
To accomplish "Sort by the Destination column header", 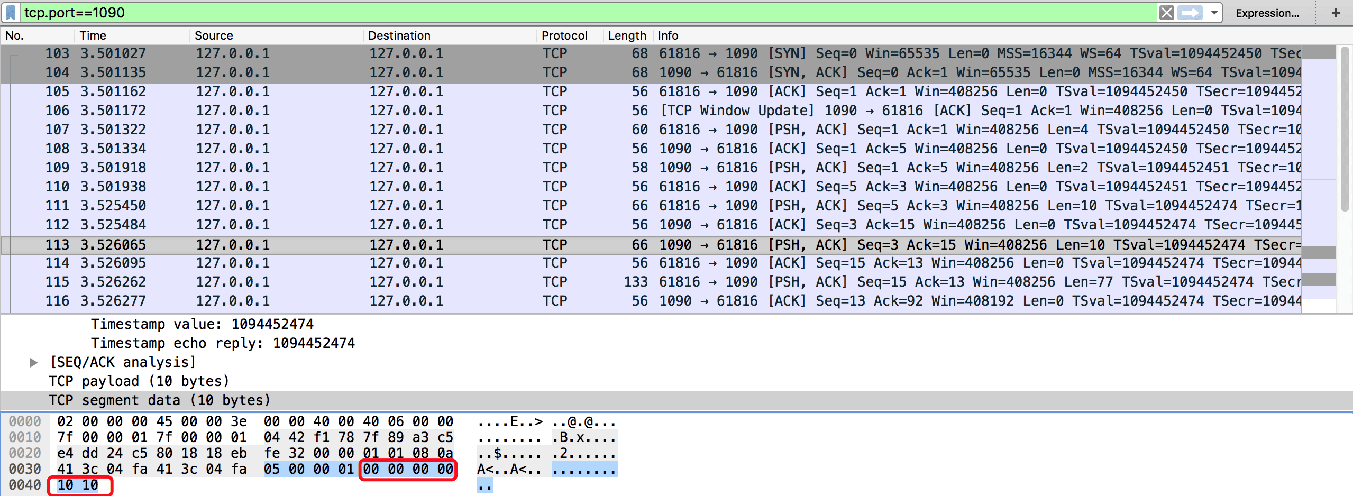I will tap(451, 35).
